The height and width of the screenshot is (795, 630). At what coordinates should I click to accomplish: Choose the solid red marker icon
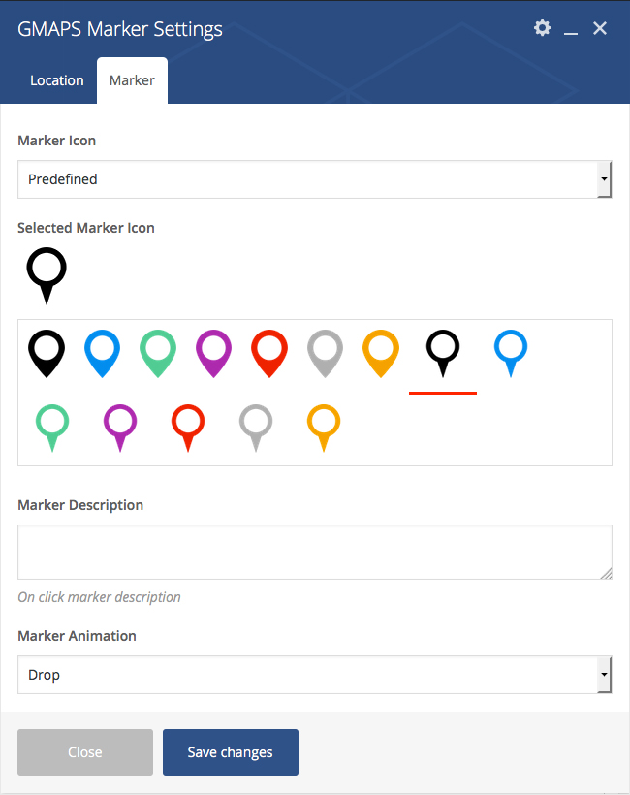269,354
